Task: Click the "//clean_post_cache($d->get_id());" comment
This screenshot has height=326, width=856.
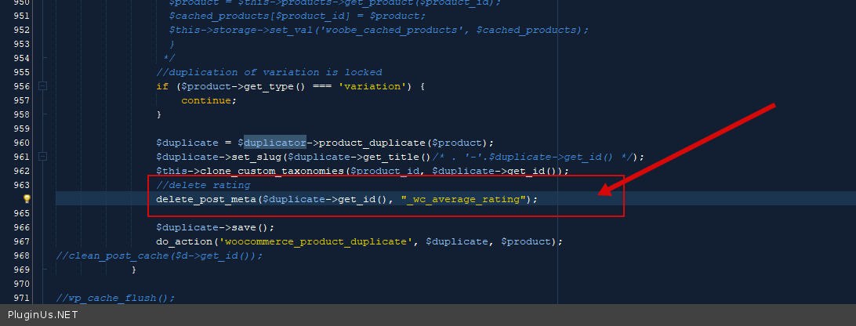Action: pyautogui.click(x=159, y=255)
